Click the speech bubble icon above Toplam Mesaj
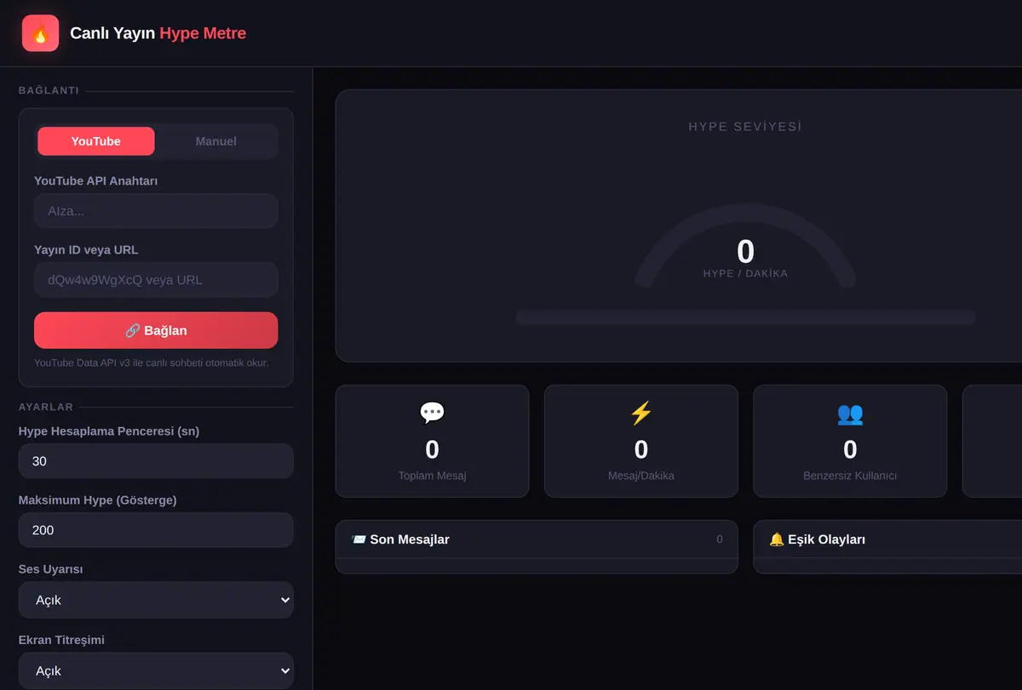The height and width of the screenshot is (690, 1022). (x=432, y=413)
